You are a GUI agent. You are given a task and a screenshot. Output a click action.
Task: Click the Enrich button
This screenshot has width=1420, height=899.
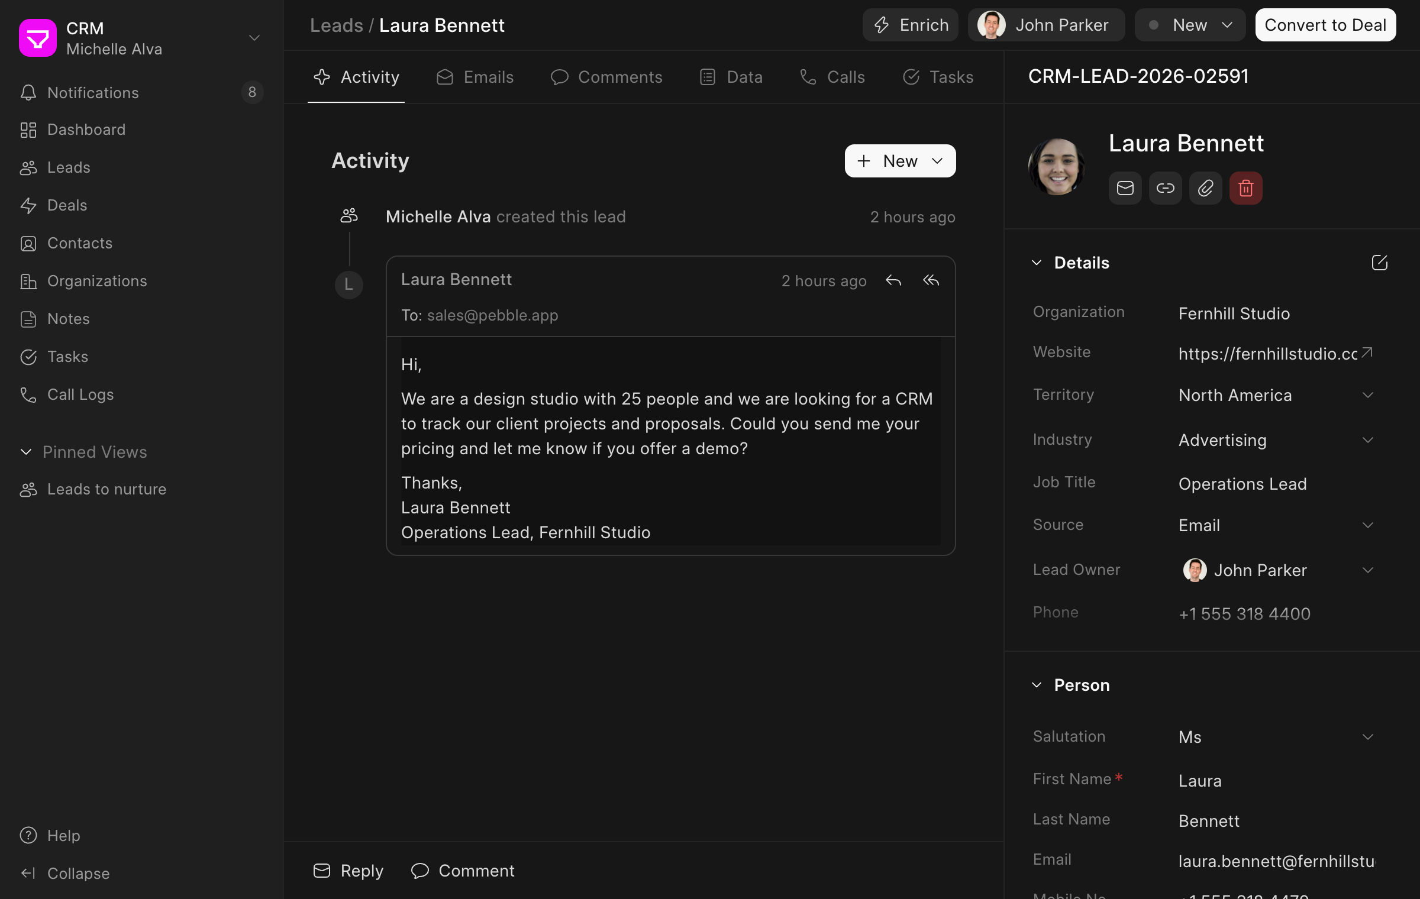(911, 25)
